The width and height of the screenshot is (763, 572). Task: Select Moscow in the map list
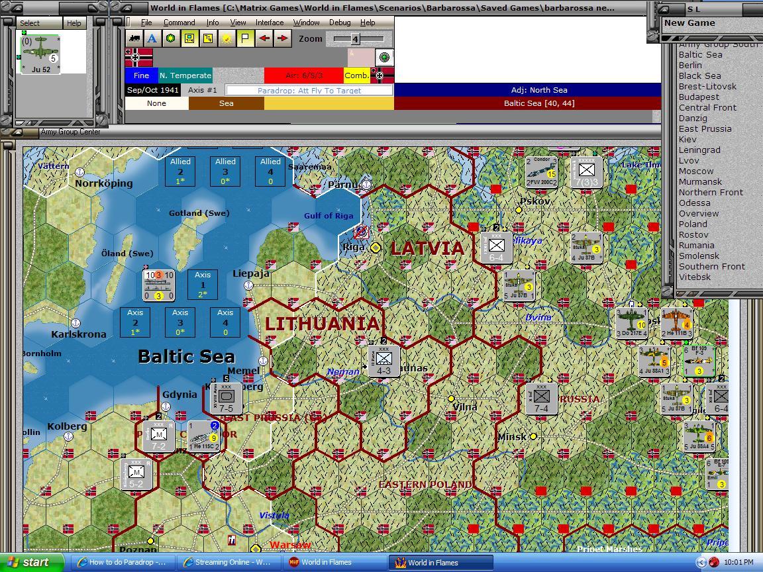click(x=696, y=171)
